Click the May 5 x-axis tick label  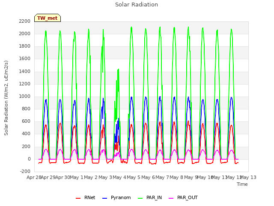(134, 177)
